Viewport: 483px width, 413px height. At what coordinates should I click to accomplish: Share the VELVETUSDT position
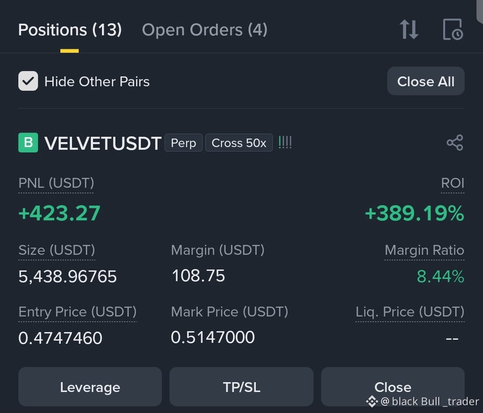pyautogui.click(x=455, y=143)
